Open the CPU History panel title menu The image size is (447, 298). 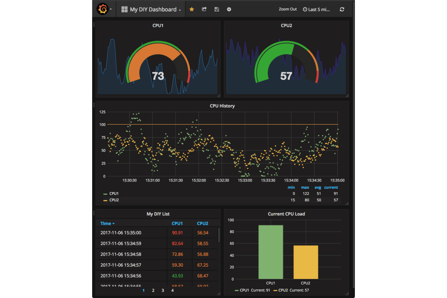click(x=222, y=106)
